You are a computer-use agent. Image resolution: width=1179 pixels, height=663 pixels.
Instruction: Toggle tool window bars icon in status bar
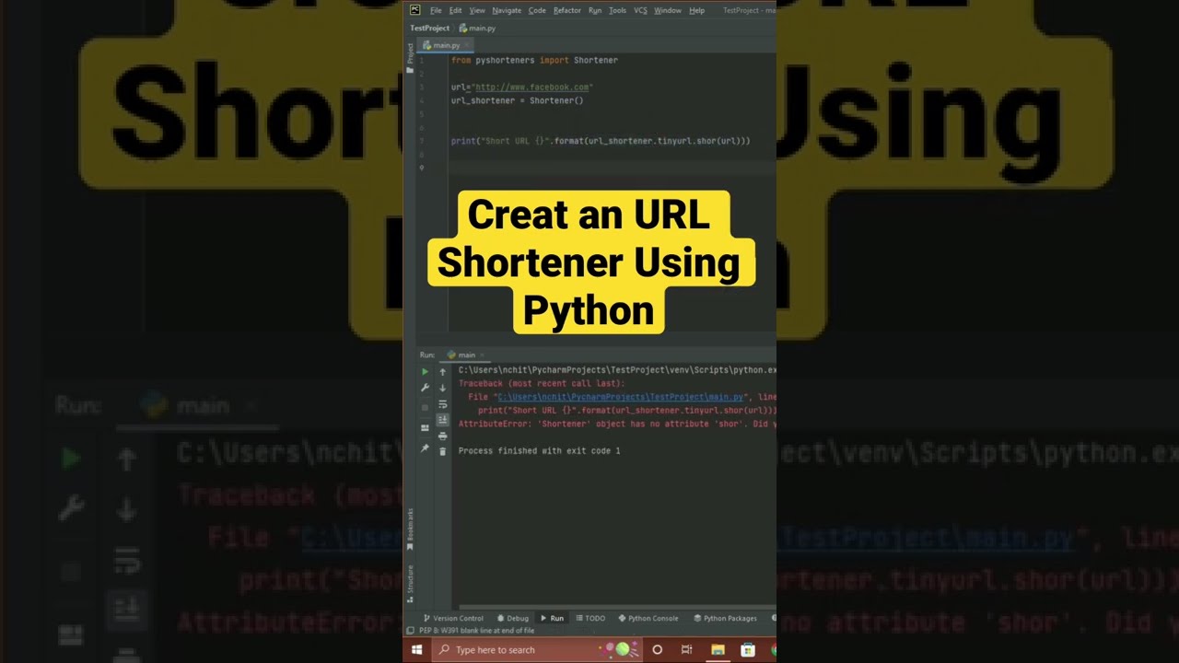(x=411, y=631)
